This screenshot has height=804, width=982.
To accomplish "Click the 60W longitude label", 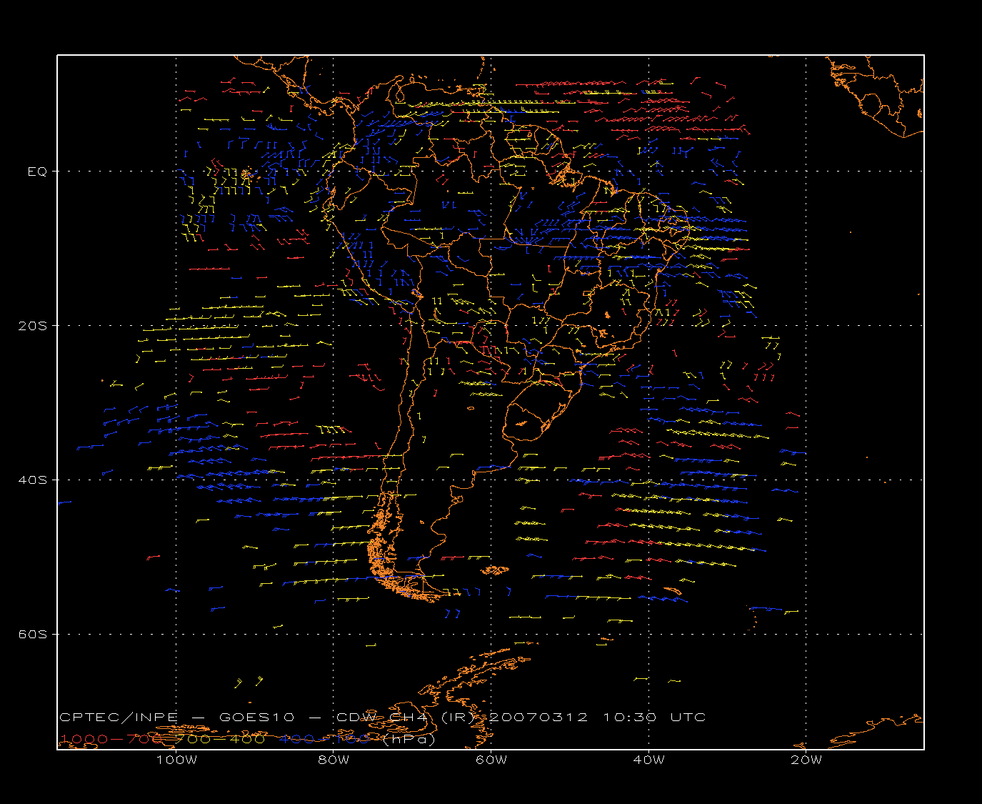I will coord(491,760).
